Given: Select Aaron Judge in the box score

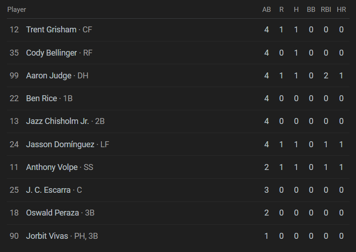Looking at the screenshot, I should tap(49, 76).
